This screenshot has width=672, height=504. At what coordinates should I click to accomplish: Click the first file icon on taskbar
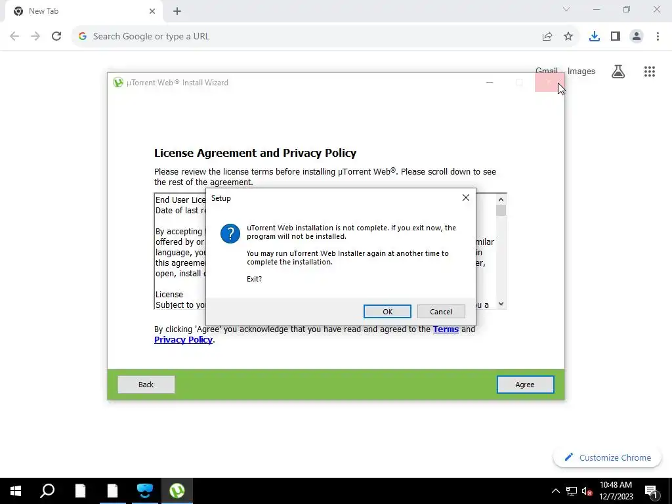point(80,491)
